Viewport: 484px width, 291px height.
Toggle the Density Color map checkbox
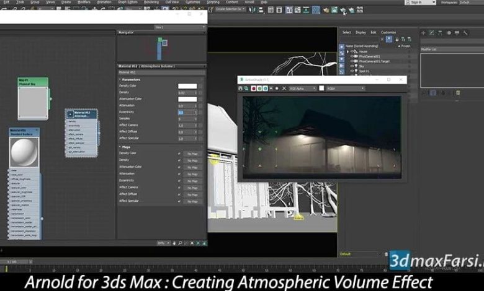pos(179,154)
